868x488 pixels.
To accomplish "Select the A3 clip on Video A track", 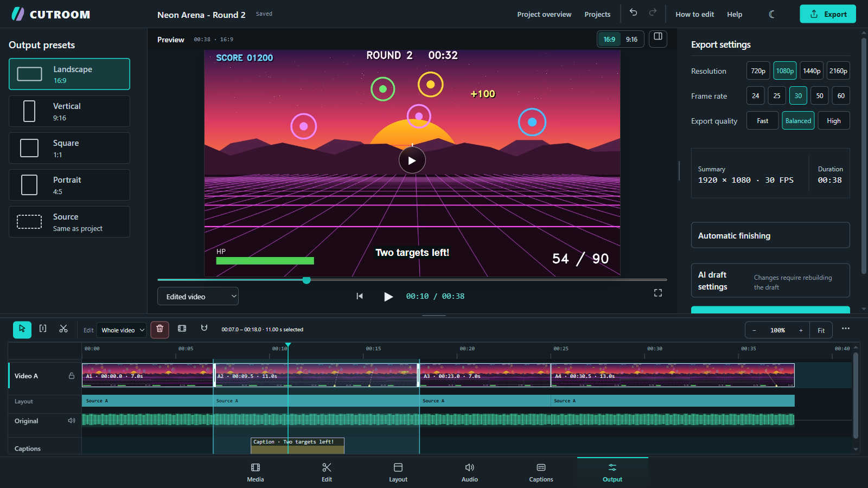I will [x=485, y=375].
